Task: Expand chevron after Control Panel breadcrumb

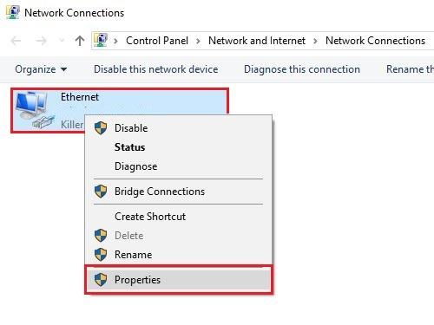Action: coord(198,41)
